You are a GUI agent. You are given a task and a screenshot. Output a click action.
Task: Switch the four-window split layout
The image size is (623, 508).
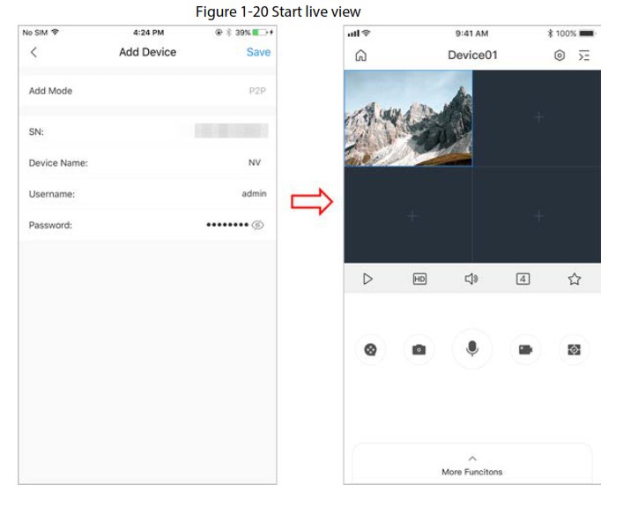coord(523,279)
